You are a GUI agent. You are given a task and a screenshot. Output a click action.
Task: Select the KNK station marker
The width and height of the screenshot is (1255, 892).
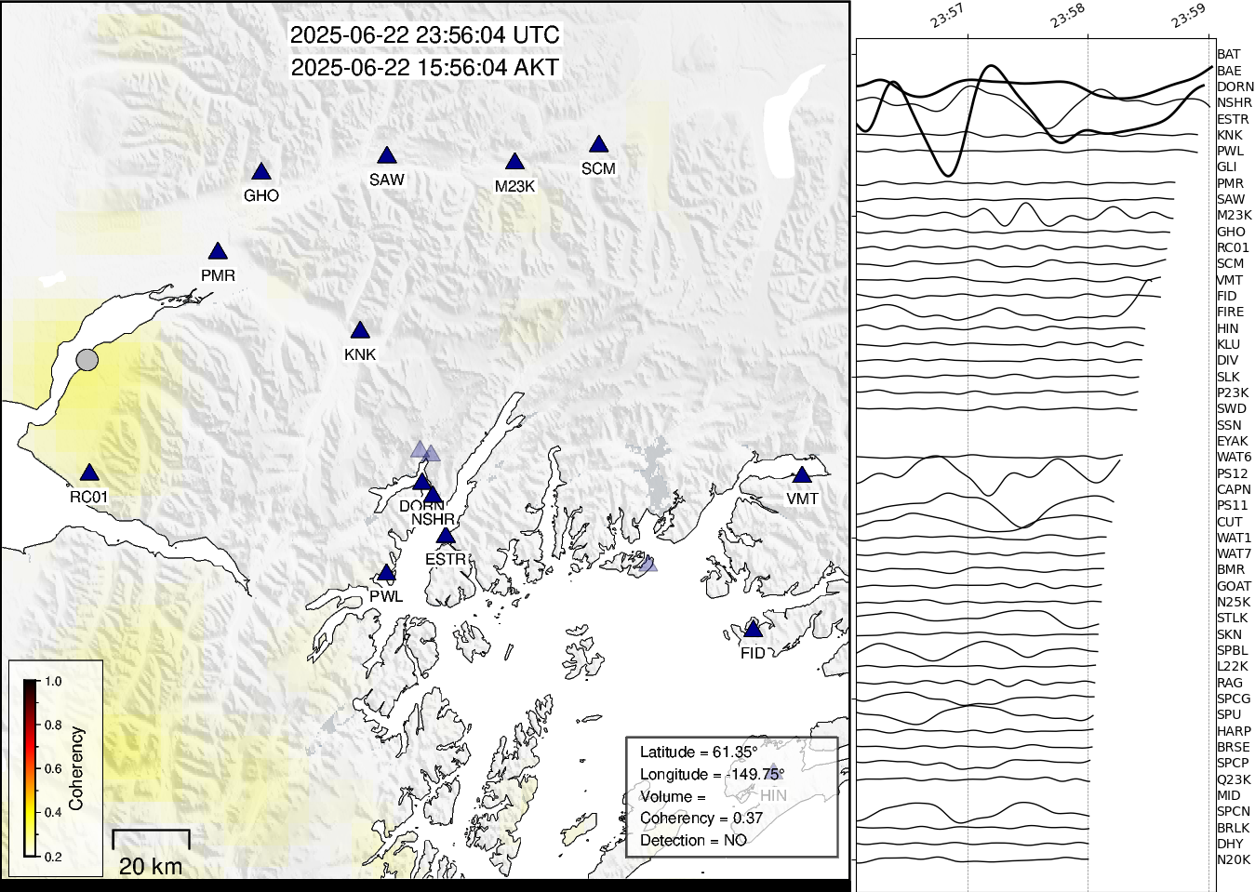pos(360,331)
